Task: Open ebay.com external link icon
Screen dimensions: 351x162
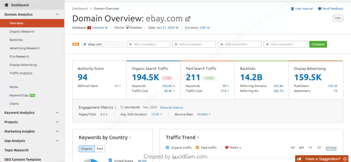Action: [x=188, y=19]
